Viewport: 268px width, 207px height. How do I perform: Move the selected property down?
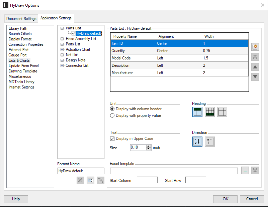point(255,77)
